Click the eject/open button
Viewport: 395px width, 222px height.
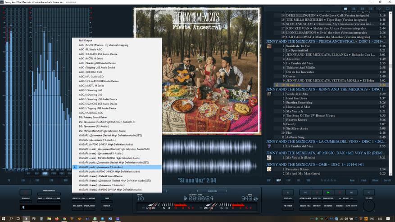(287, 192)
